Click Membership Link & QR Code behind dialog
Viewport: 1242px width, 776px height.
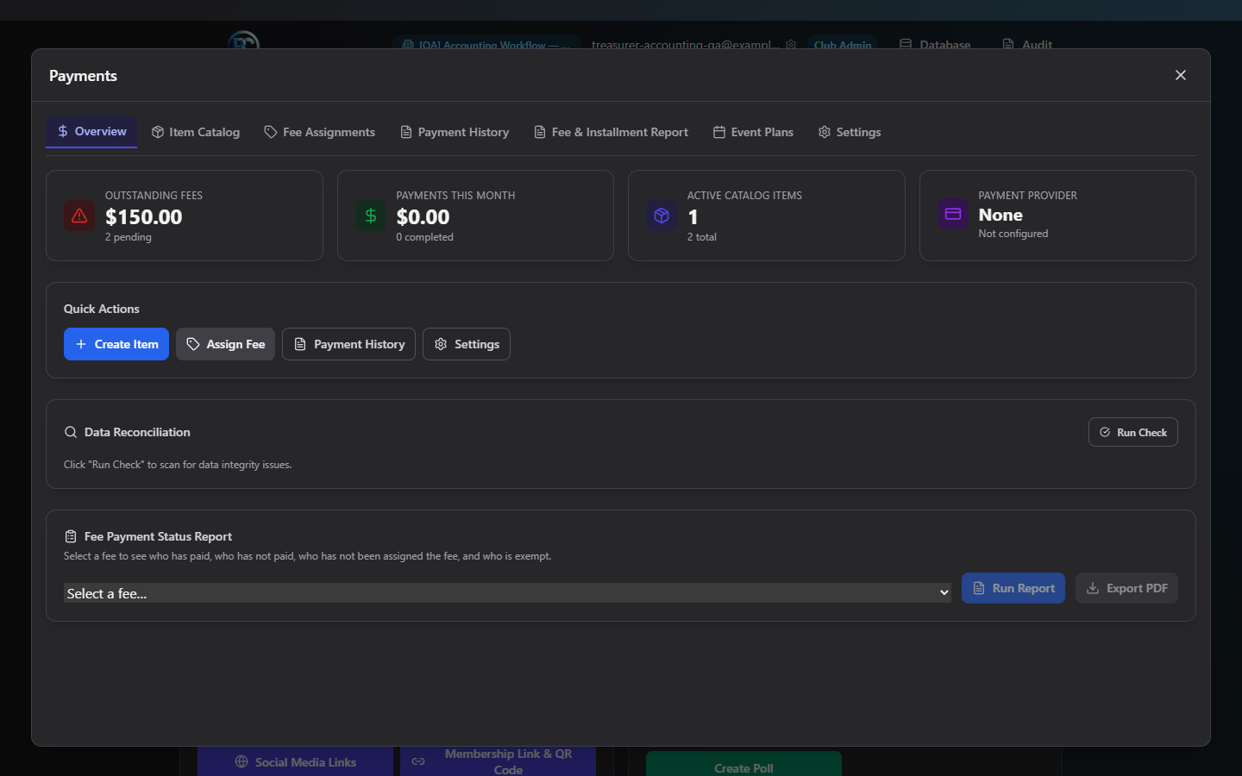498,761
